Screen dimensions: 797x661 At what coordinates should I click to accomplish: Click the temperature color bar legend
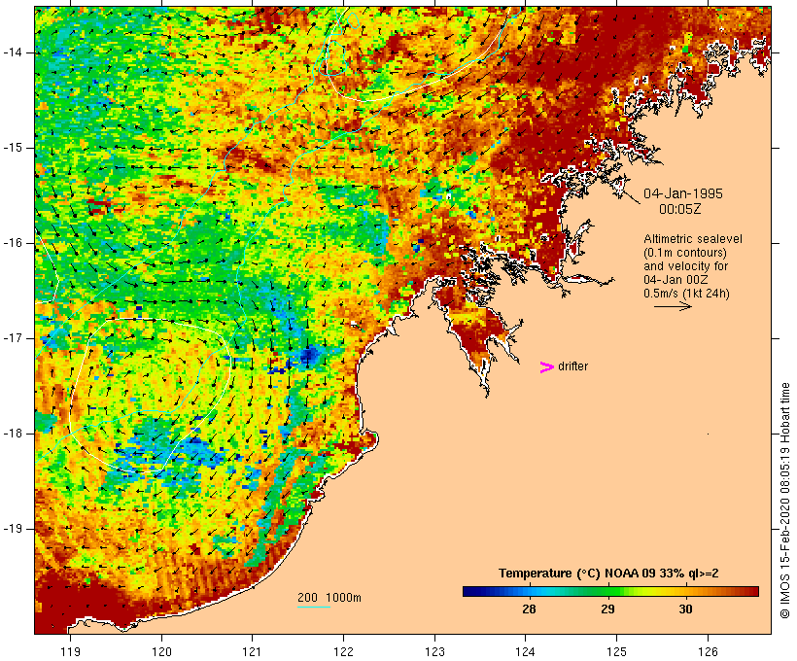pos(610,591)
